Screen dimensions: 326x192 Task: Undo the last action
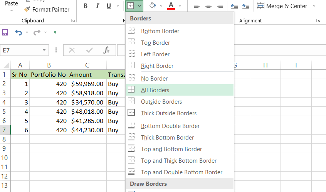(x=18, y=32)
